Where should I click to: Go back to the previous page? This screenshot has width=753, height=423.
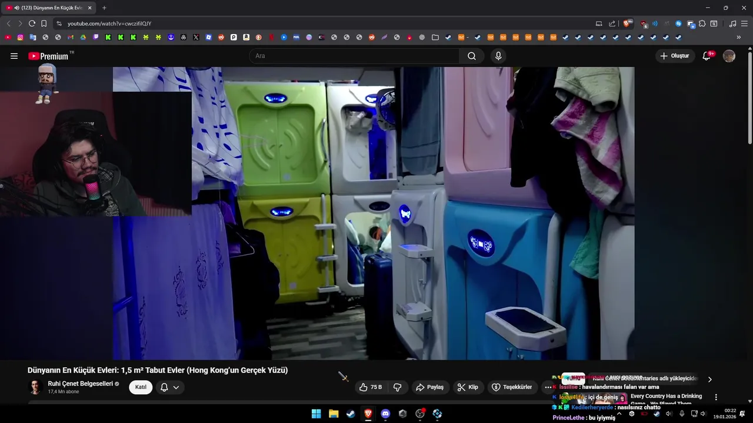(x=8, y=23)
